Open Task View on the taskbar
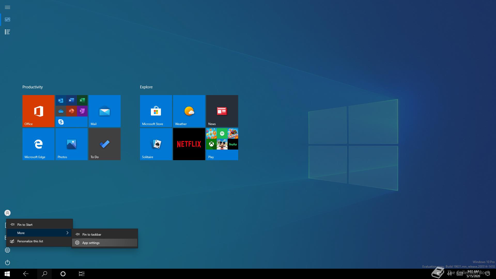The image size is (496, 279). 82,274
